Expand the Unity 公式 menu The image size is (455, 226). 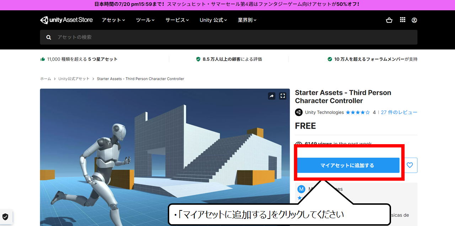pos(213,20)
